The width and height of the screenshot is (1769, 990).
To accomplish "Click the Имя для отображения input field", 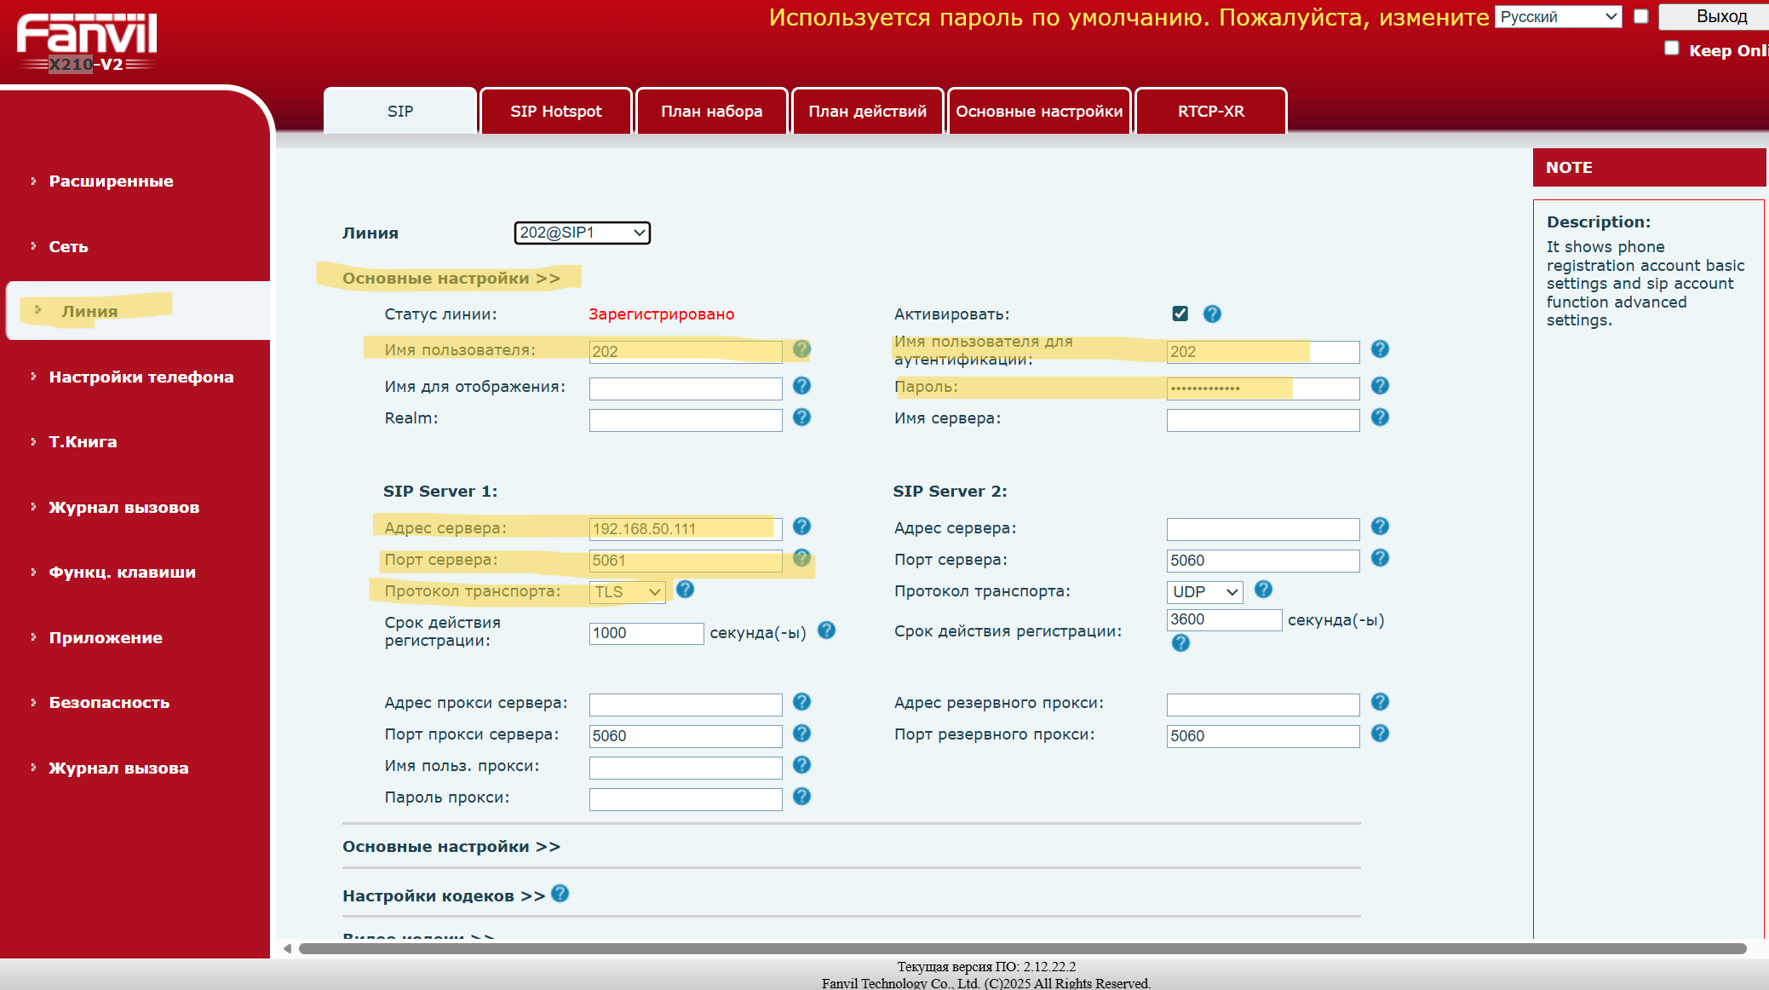I will point(685,389).
